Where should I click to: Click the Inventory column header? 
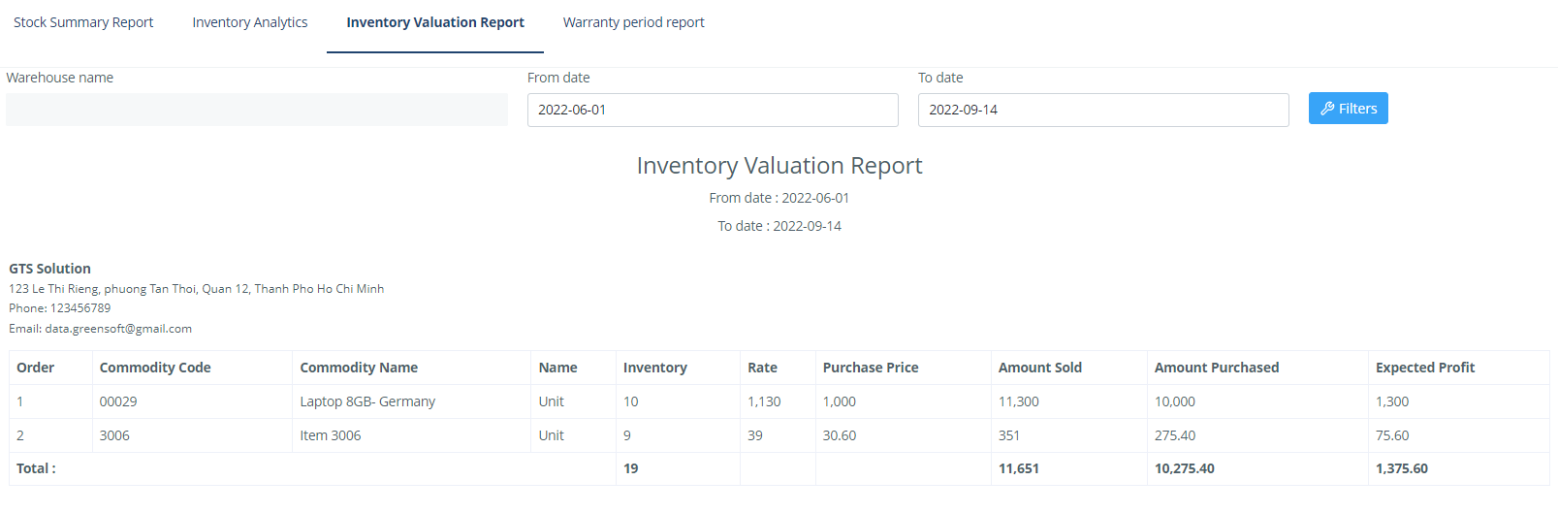[655, 368]
